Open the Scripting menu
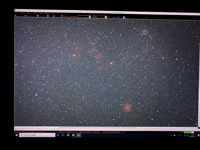This screenshot has height=150, width=200. point(47,14)
